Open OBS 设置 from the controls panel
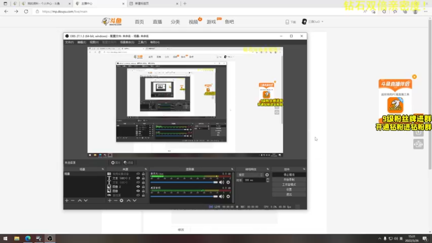432x243 pixels. 289,190
